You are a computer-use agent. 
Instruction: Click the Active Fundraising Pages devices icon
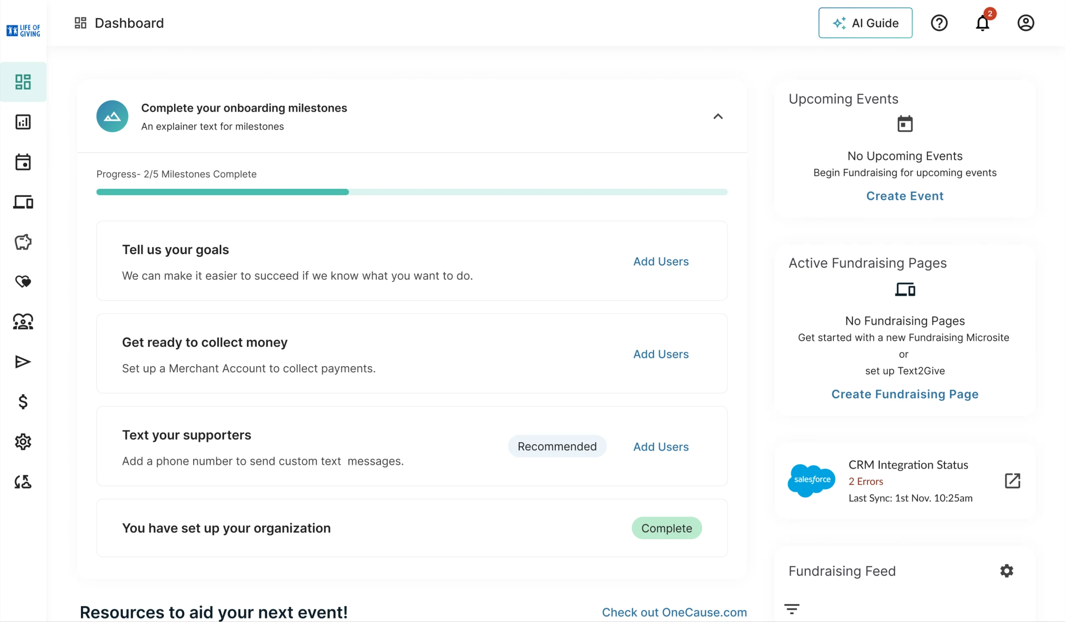click(905, 290)
